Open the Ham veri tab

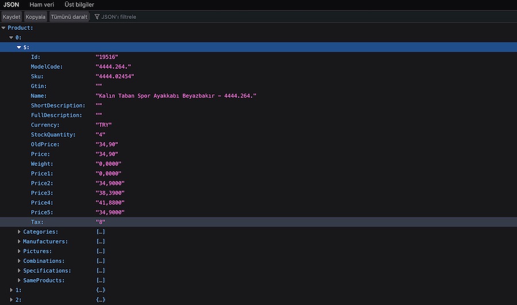click(x=41, y=5)
